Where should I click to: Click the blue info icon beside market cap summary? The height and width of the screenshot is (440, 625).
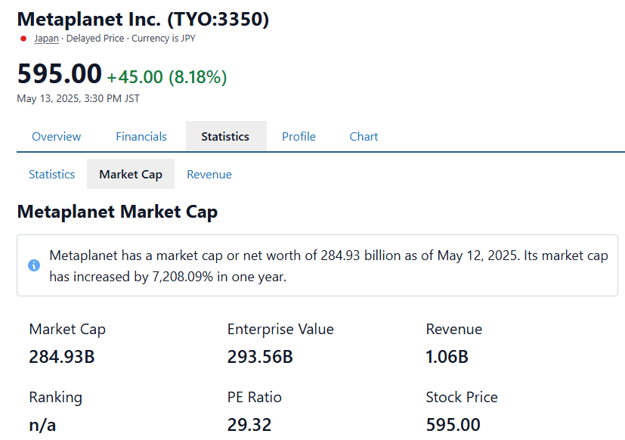click(33, 265)
